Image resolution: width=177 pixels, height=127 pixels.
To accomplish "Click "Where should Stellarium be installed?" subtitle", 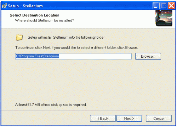I will click(x=45, y=20).
